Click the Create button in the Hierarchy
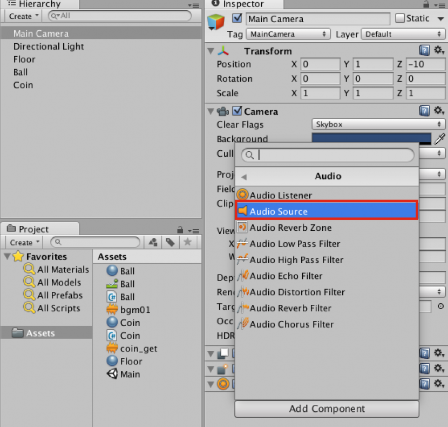This screenshot has height=427, width=448. (22, 16)
